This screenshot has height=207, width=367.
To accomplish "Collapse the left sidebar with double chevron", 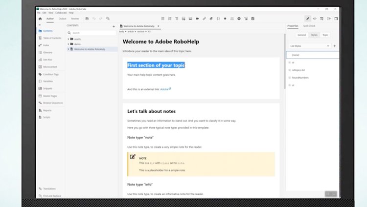I will [40, 25].
